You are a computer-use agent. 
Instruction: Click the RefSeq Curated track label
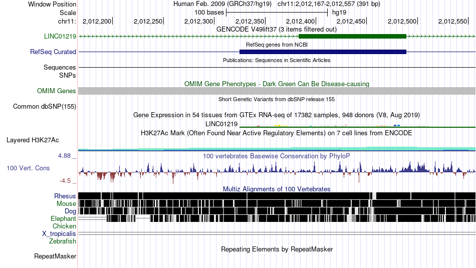pyautogui.click(x=53, y=52)
